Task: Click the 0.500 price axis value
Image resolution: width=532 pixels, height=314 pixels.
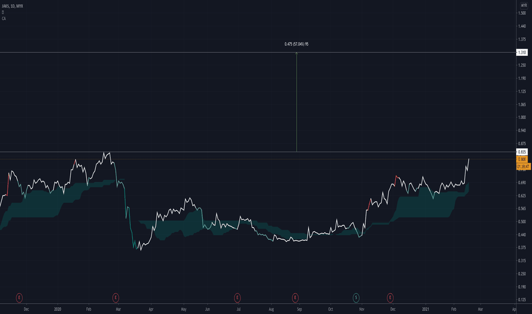Action: 522,222
